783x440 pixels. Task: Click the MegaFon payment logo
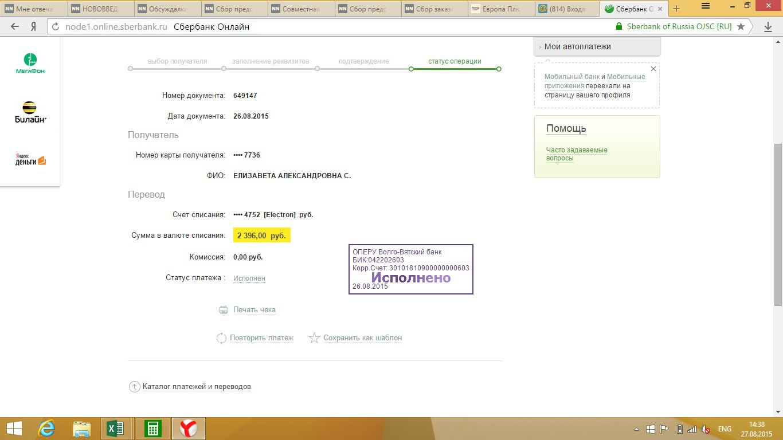click(30, 64)
